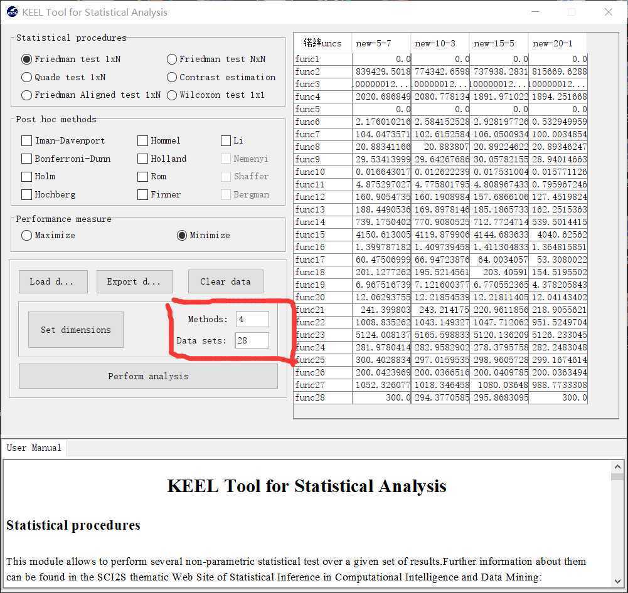Click the Export data button
The height and width of the screenshot is (593, 628).
coord(134,281)
